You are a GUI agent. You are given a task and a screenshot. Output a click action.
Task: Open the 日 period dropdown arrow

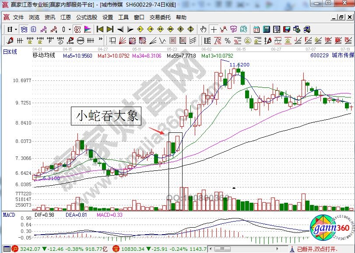pyautogui.click(x=16, y=29)
